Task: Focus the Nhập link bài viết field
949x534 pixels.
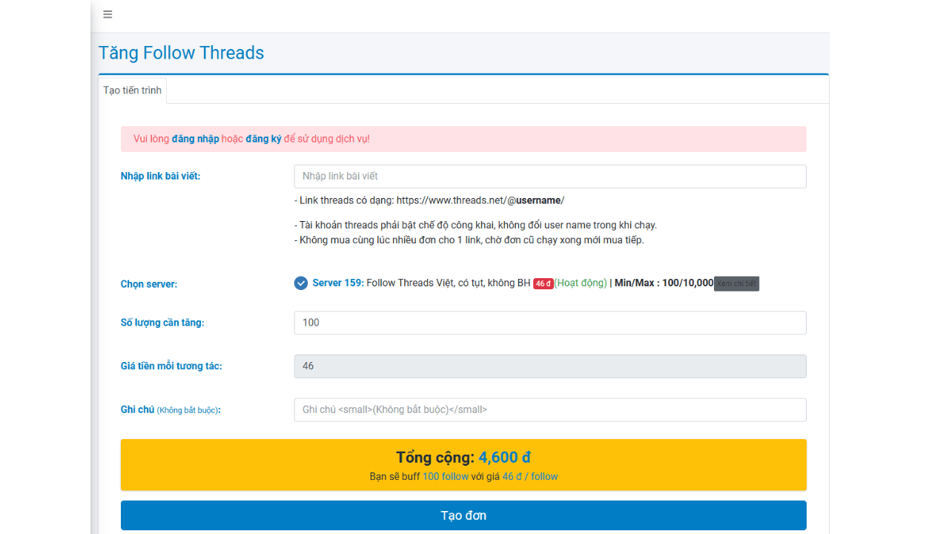Action: (549, 177)
